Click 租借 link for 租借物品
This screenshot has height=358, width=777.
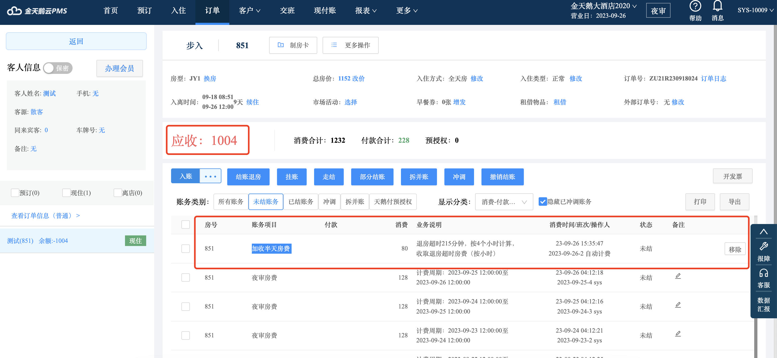point(560,102)
